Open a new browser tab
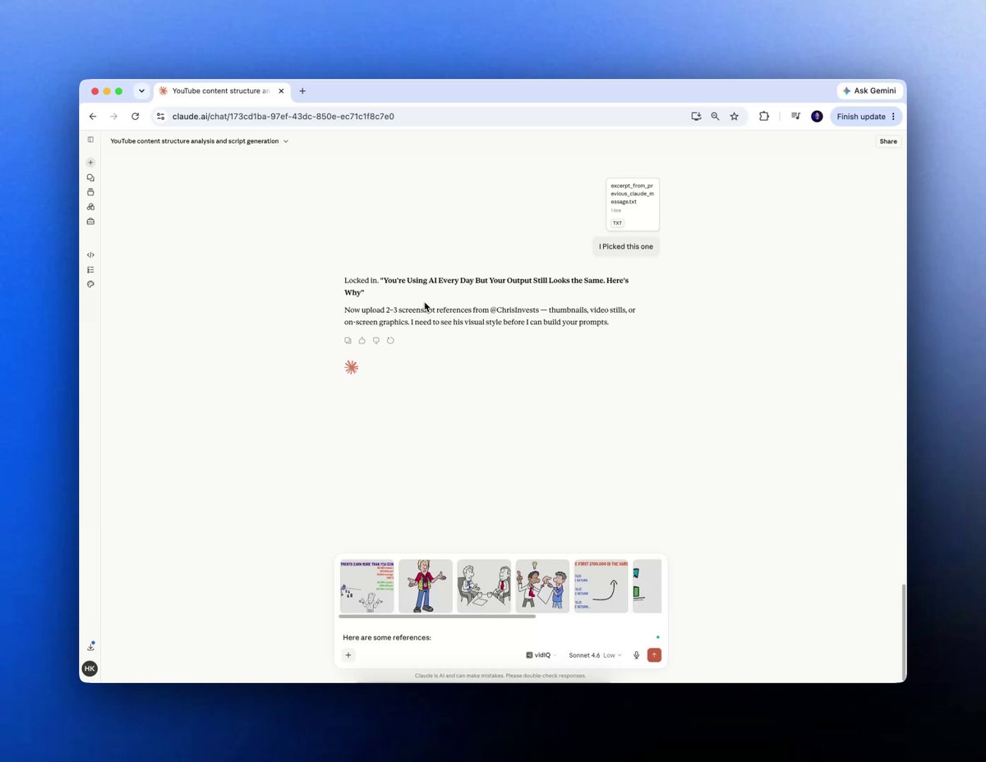Screen dimensions: 986x762 tap(302, 91)
